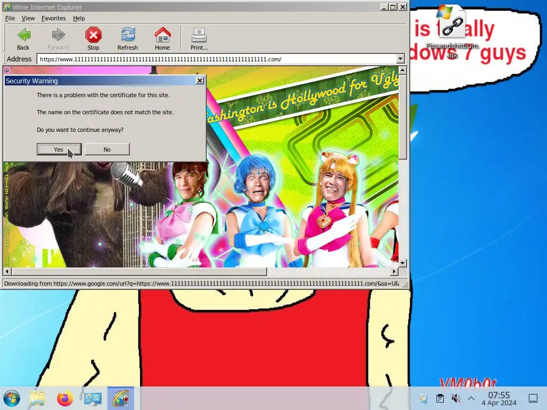Click the clipboard tray icon
547x410 pixels.
click(x=440, y=398)
